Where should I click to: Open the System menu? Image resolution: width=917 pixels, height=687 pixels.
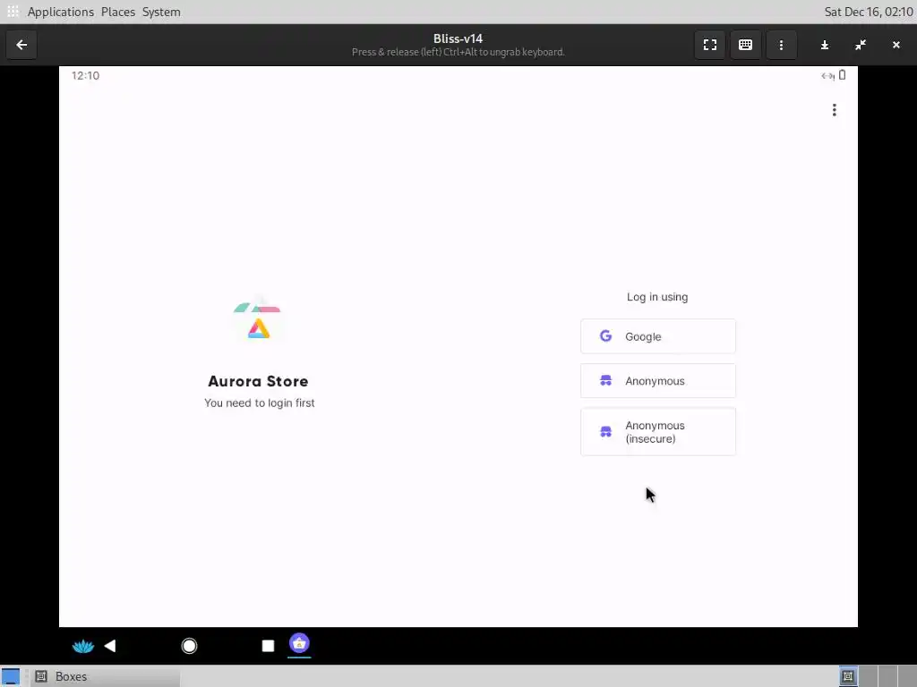[161, 12]
